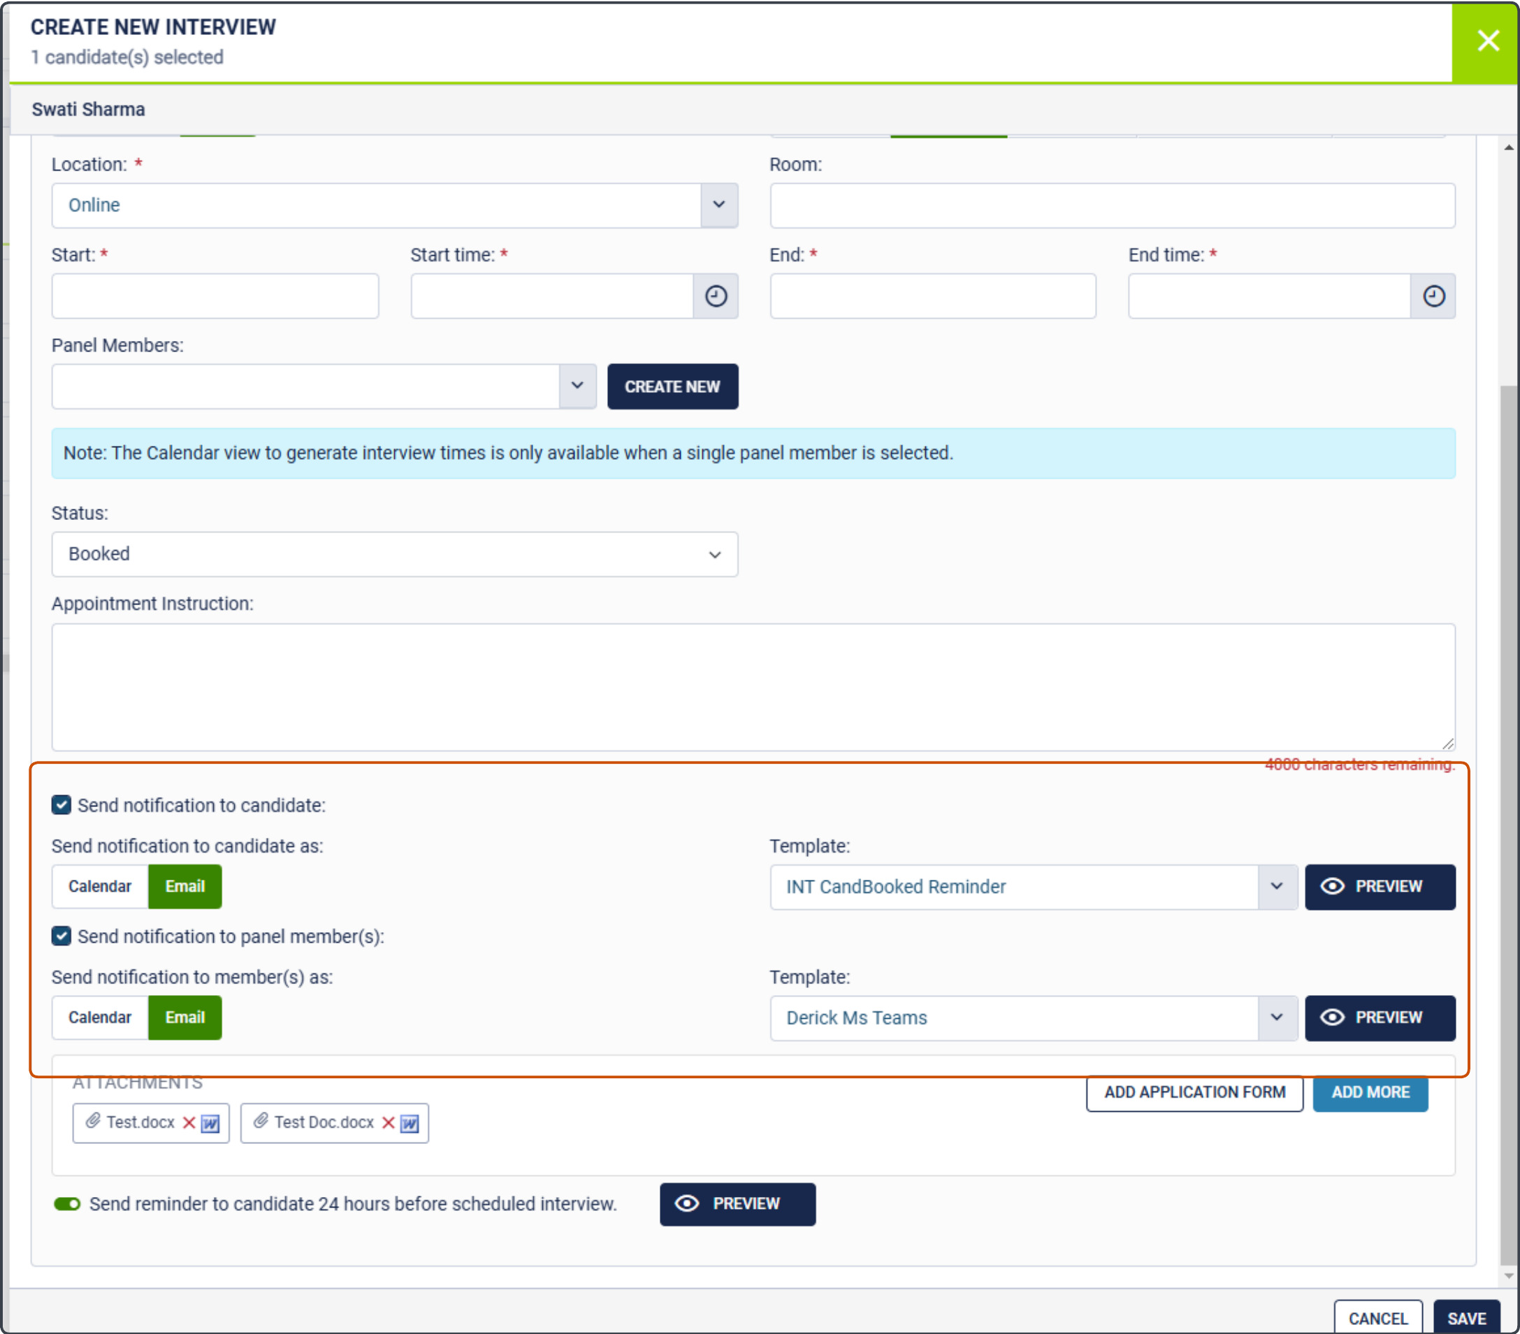Remove the Test Doc.docx attachment with red X
Viewport: 1520px width, 1334px height.
[387, 1122]
